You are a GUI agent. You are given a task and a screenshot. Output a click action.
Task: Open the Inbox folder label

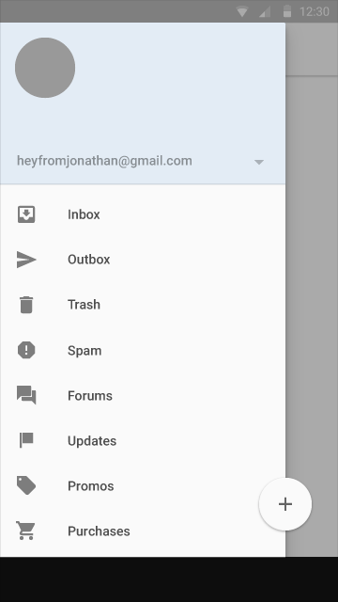coord(84,214)
